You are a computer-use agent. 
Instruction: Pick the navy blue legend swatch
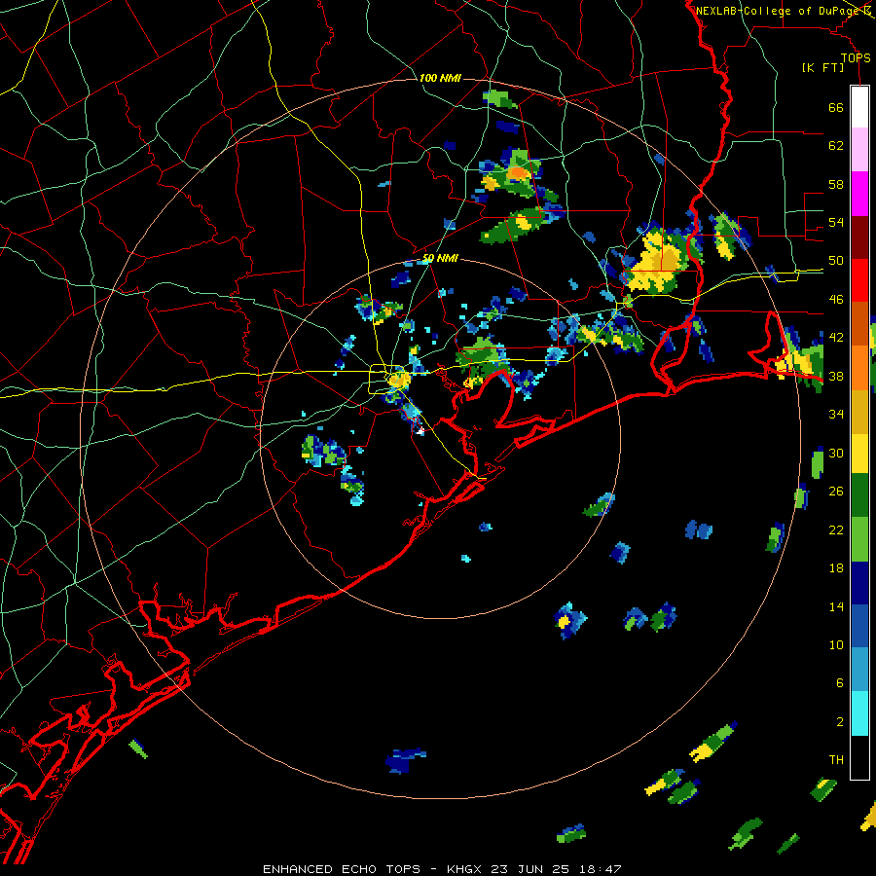tap(859, 583)
